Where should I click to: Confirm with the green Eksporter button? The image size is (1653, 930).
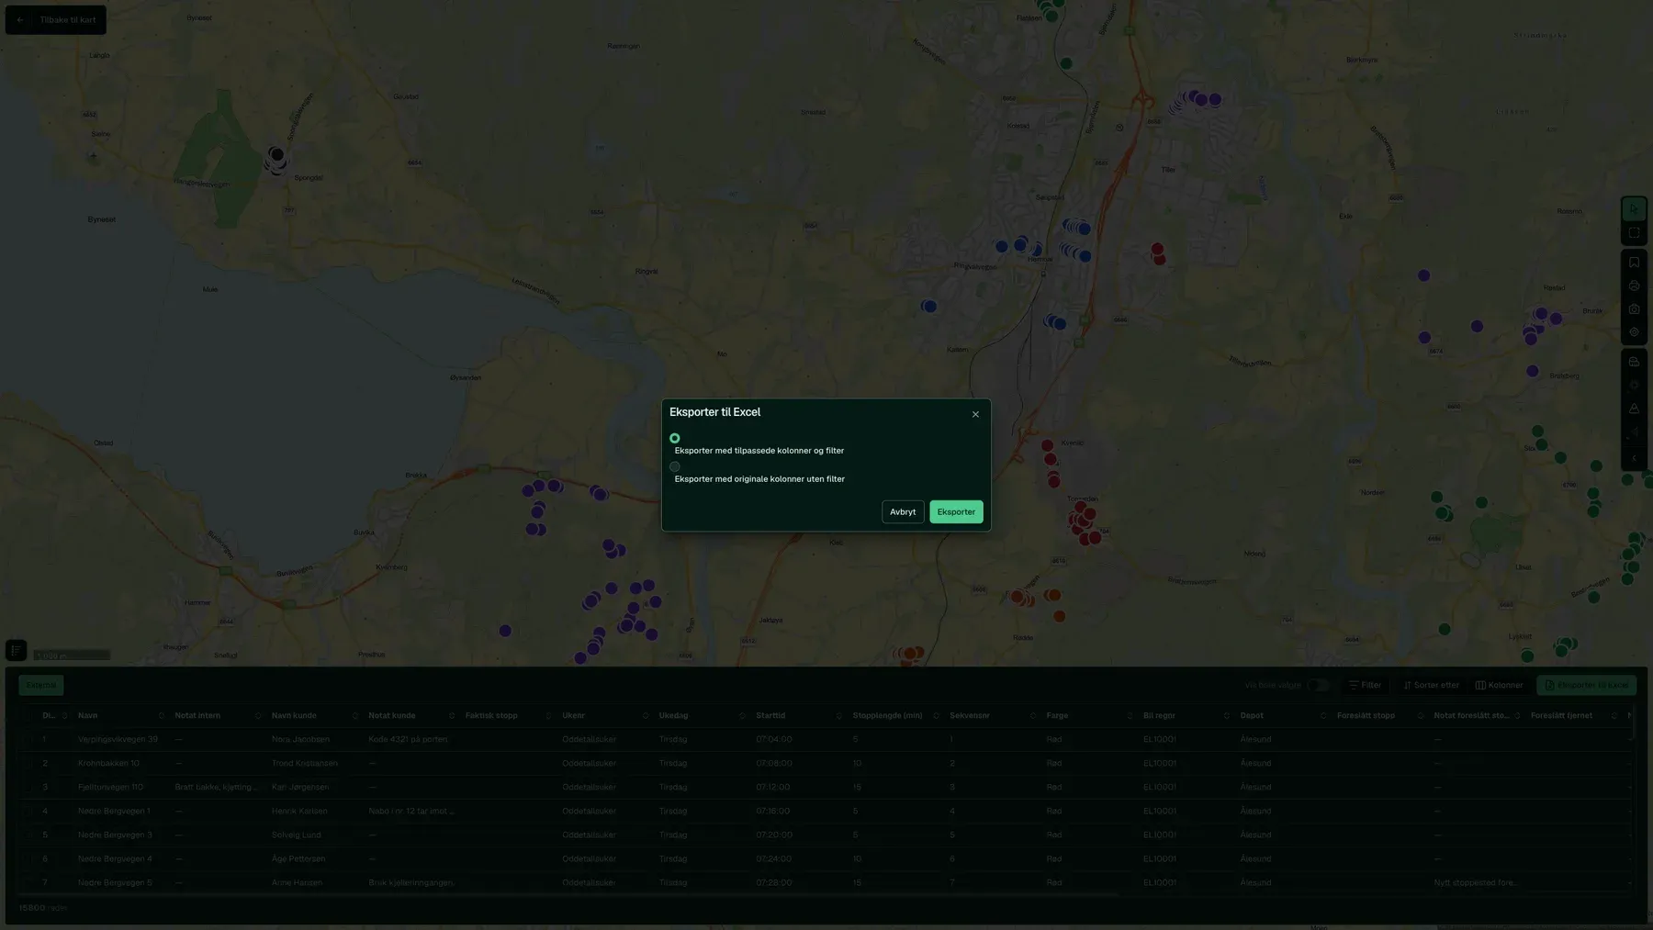point(956,512)
